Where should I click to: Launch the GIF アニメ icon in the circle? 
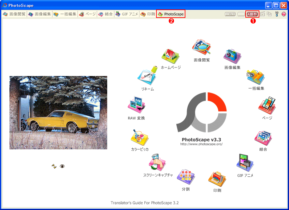point(245,163)
